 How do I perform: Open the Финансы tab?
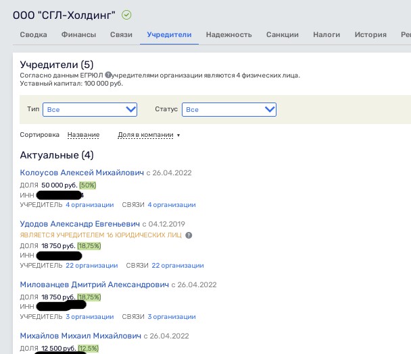pyautogui.click(x=78, y=35)
